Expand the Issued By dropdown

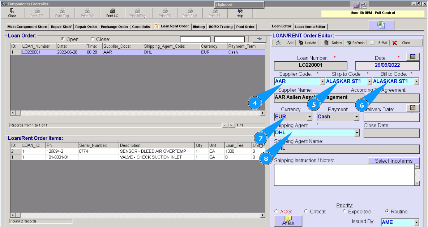[416, 222]
